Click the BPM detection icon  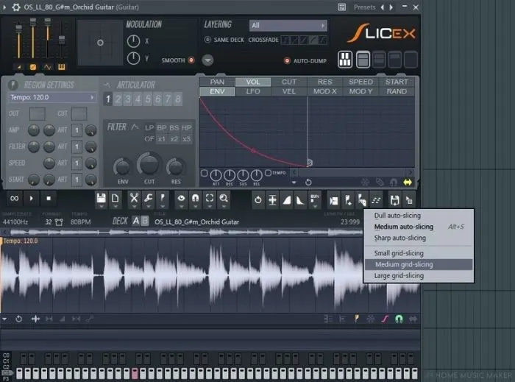(315, 199)
